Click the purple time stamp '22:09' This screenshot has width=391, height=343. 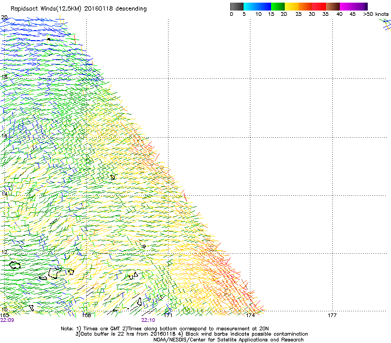coord(7,320)
